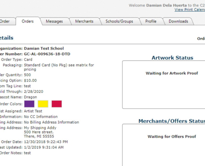Click the Merchants/Offers Status heading

[172, 121]
